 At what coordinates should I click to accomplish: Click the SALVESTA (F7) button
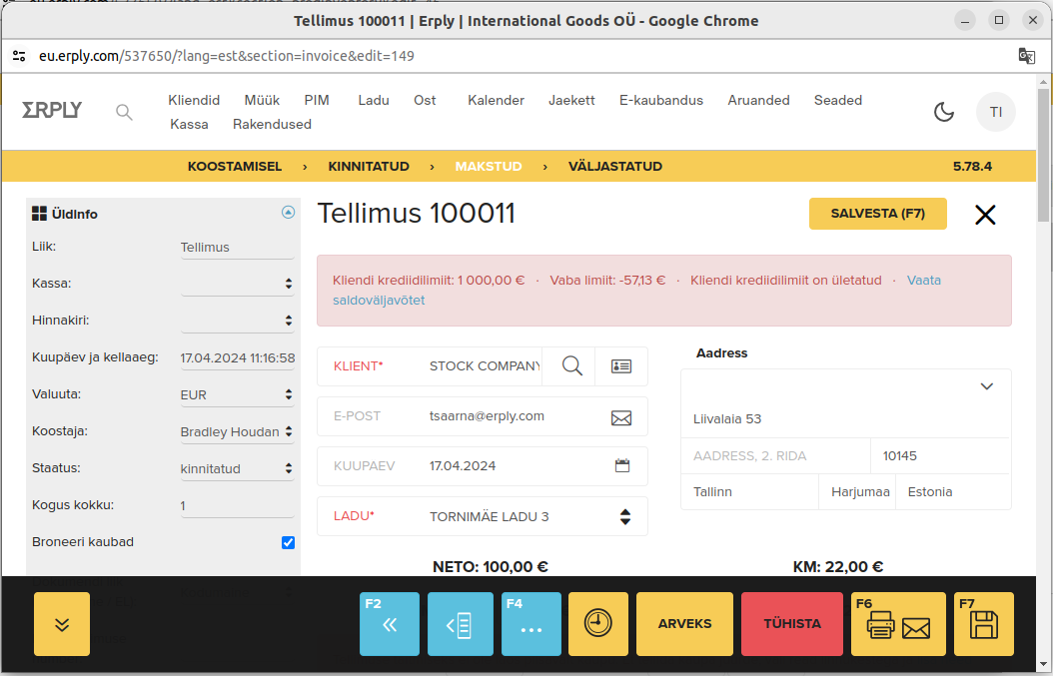tap(878, 214)
